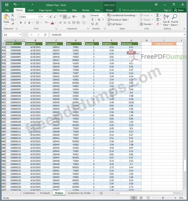
Task: Click in Tell me what you want box
Action: 136,10
